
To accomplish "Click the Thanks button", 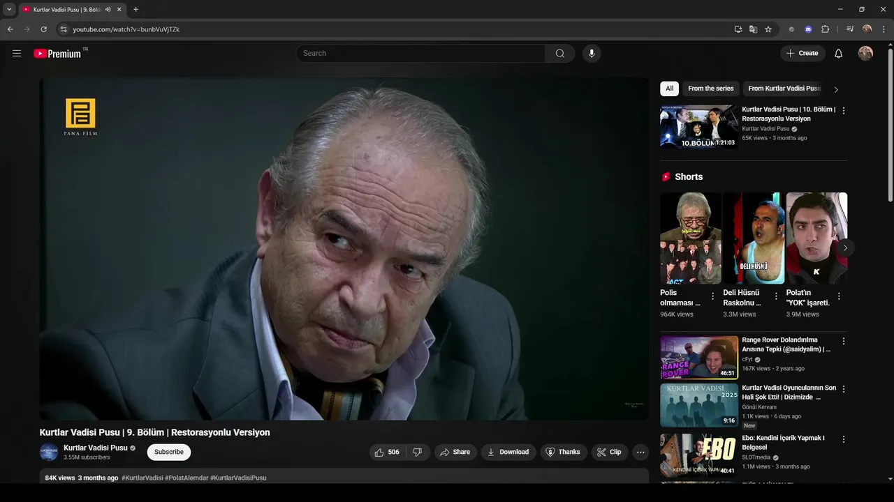I will point(564,452).
